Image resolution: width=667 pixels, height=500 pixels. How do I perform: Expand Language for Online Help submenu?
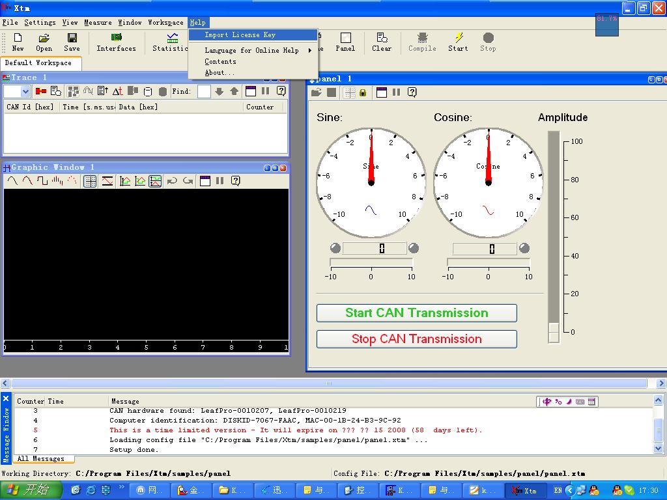253,50
